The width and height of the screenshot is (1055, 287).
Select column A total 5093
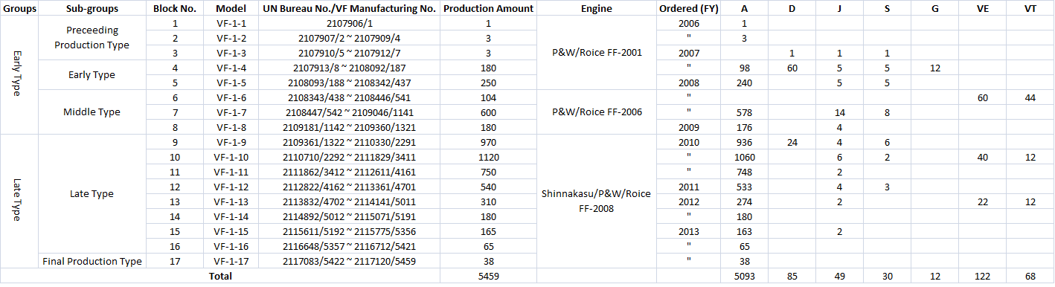pos(744,276)
